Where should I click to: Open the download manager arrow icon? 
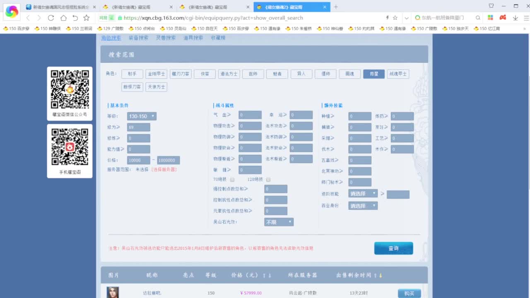point(515,18)
